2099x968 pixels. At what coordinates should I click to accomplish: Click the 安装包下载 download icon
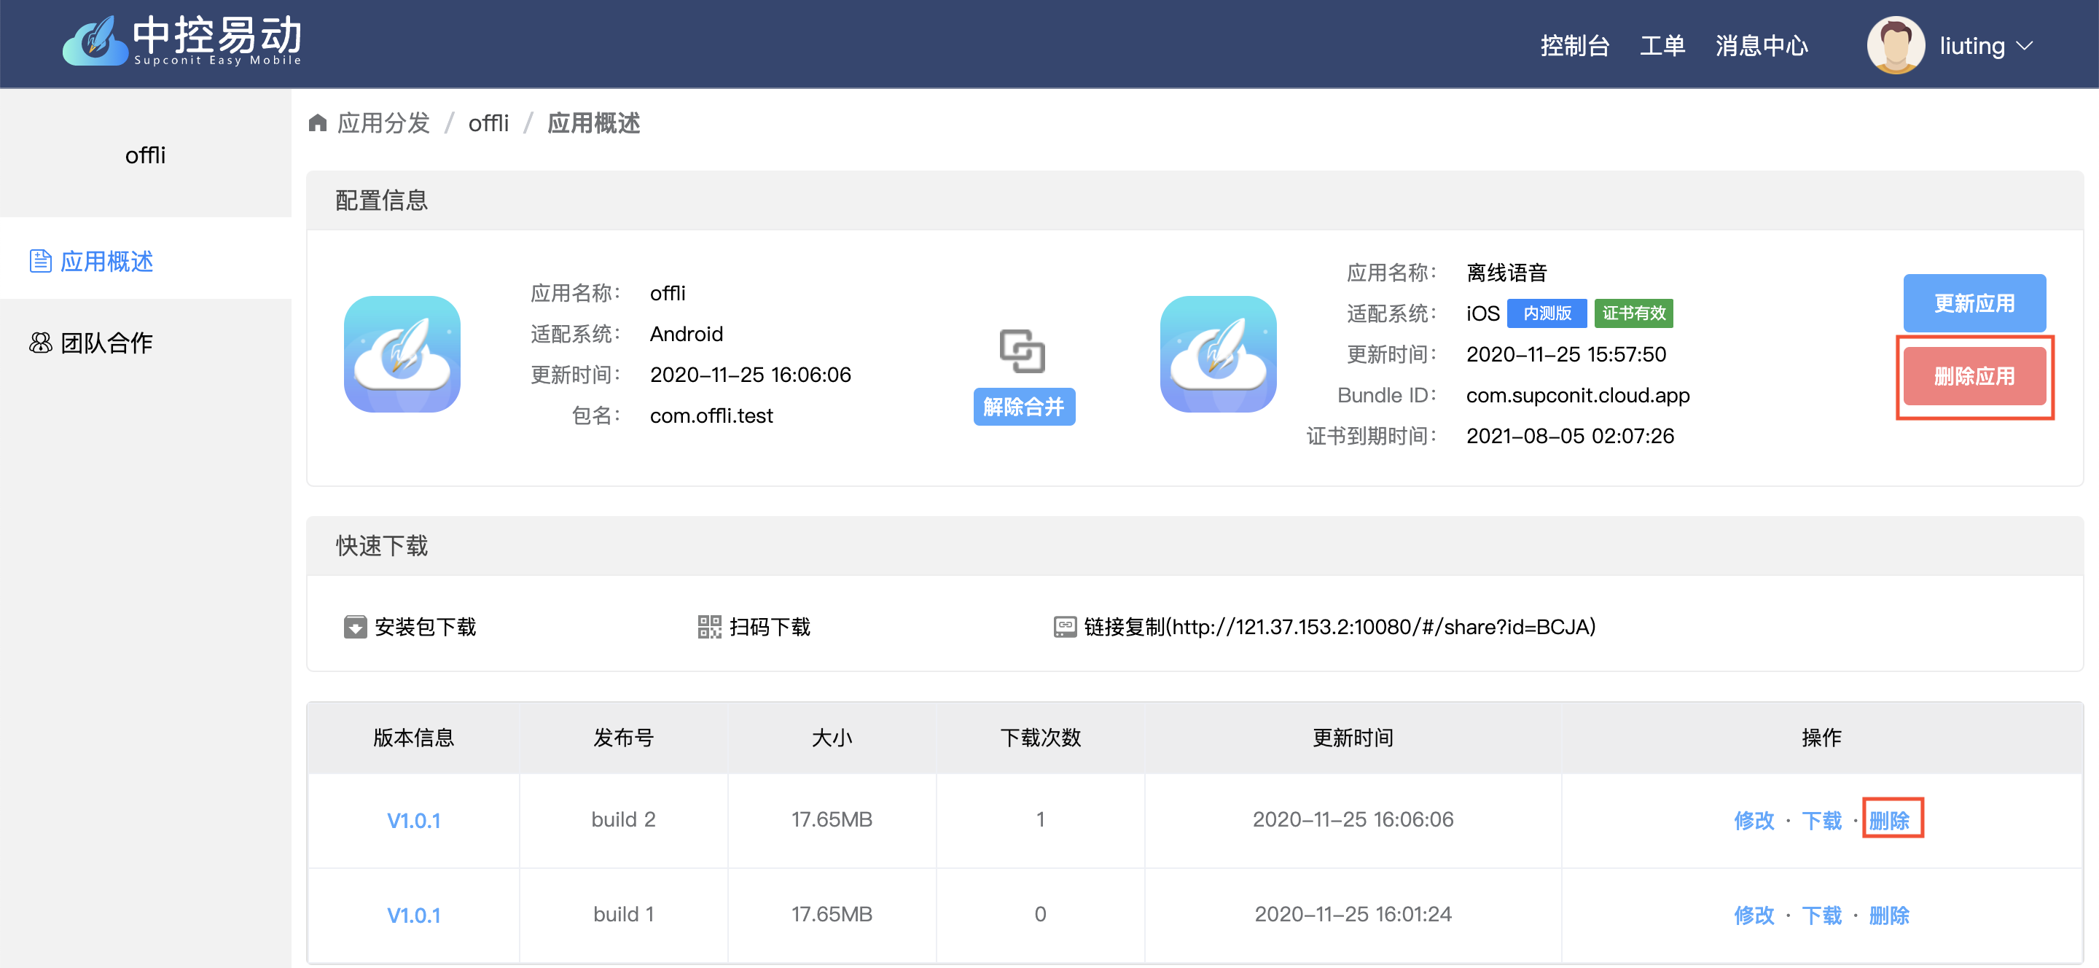click(355, 627)
